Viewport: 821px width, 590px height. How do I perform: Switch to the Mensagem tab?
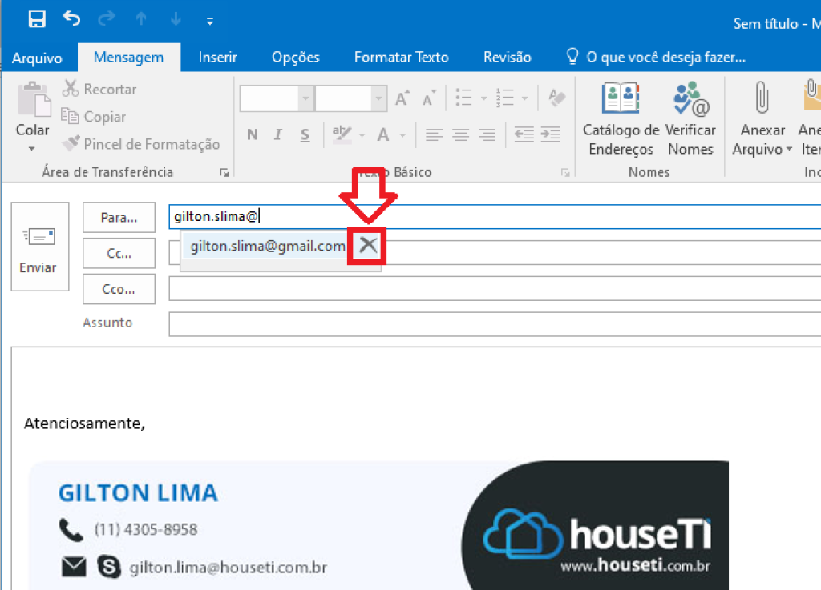129,58
